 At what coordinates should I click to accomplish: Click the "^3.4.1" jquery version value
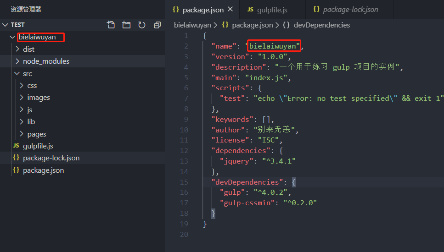[279, 161]
